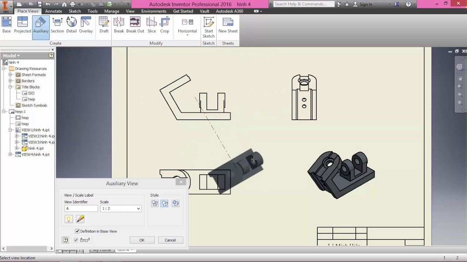Select the Projected view tool
This screenshot has width=467, height=262.
pyautogui.click(x=22, y=25)
